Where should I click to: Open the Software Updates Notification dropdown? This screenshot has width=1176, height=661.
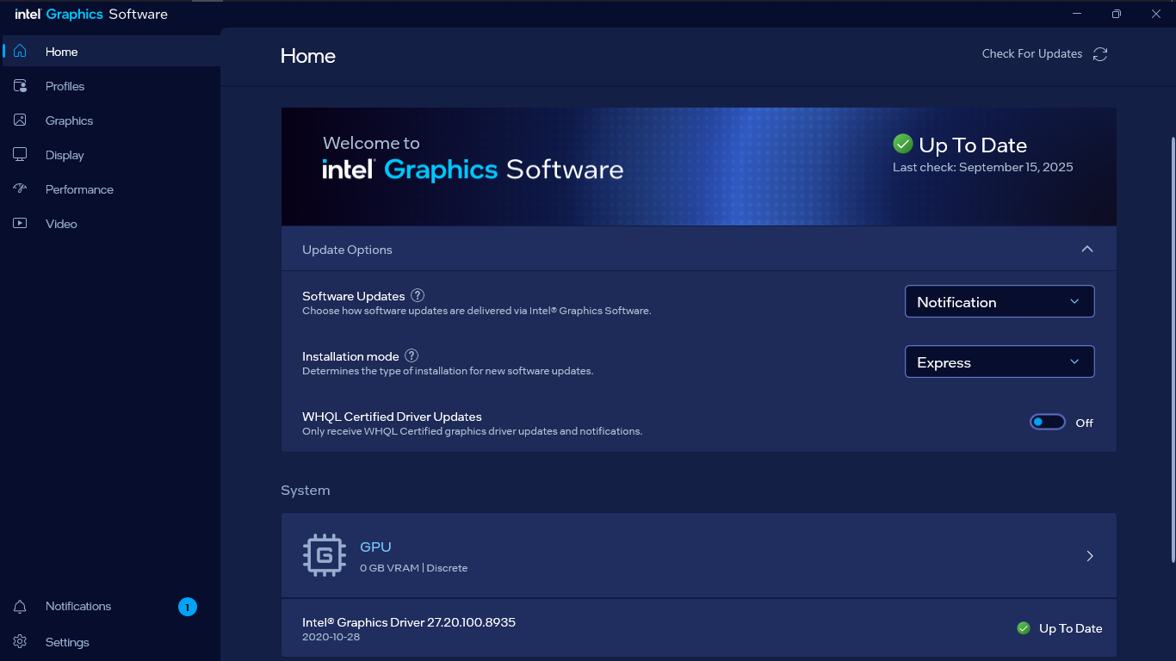point(999,302)
